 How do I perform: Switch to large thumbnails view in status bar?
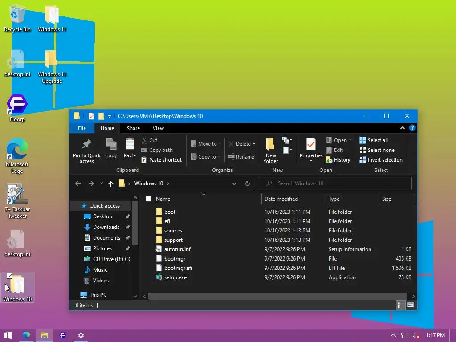410,305
